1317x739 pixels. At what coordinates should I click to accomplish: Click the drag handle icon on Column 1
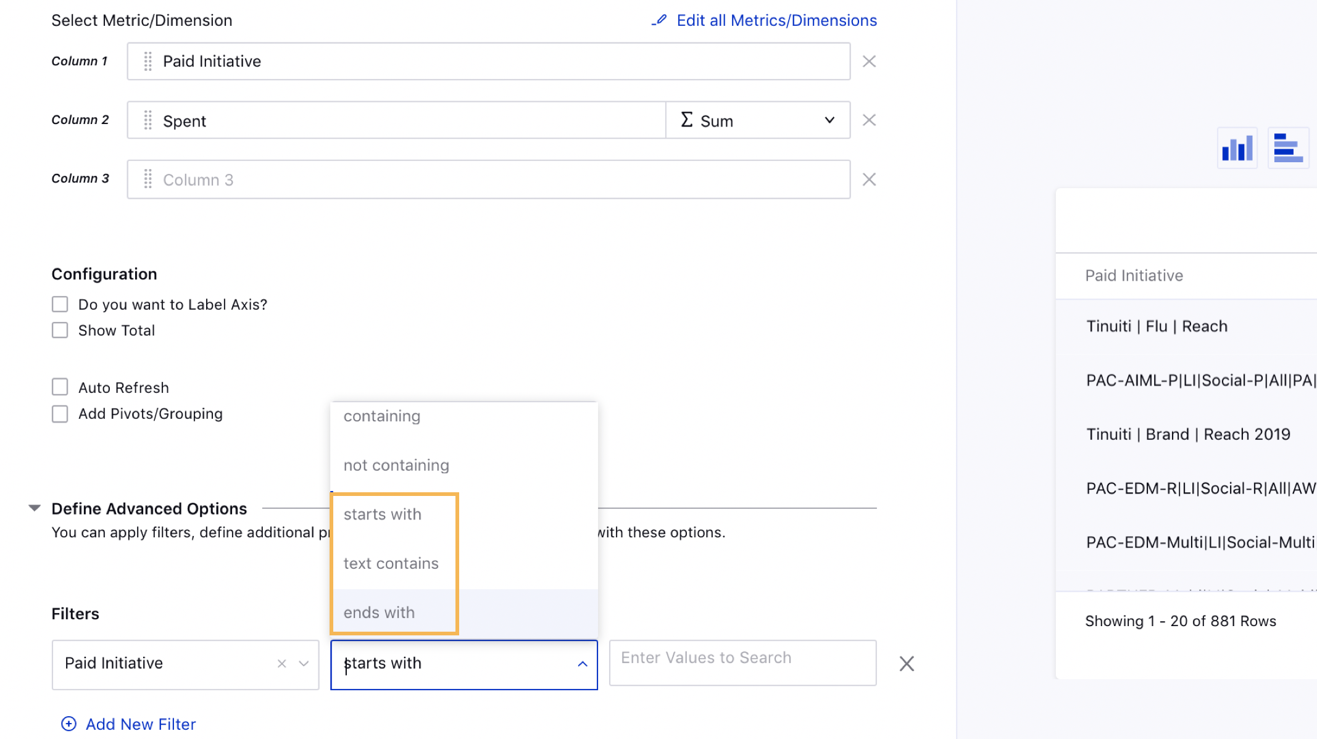[x=147, y=62]
